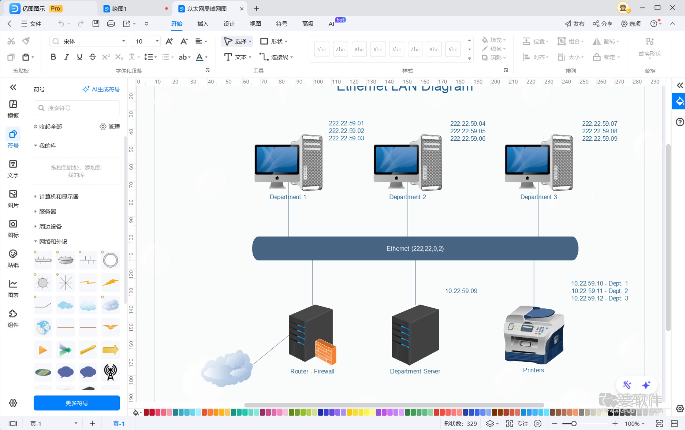Switch to the 绘图1 document tab

(119, 8)
